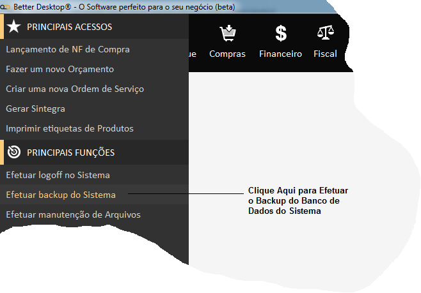
Task: Click the Fiscal balance scales icon
Action: point(325,33)
